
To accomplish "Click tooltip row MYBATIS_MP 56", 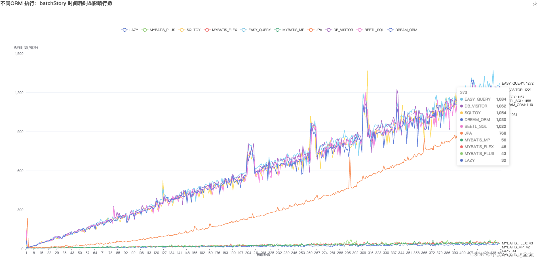I will pos(483,140).
